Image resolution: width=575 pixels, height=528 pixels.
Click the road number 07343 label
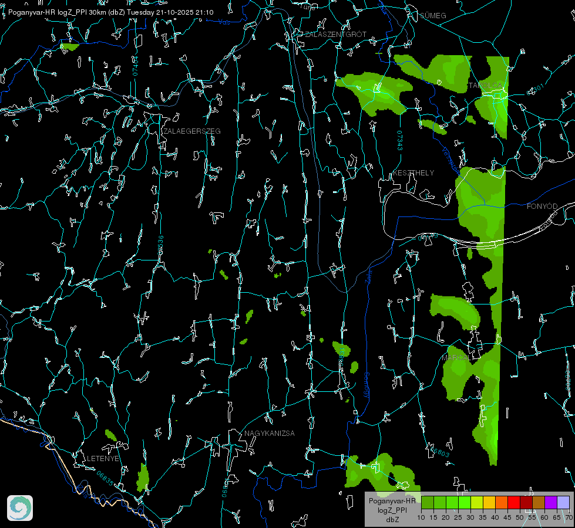coord(400,140)
